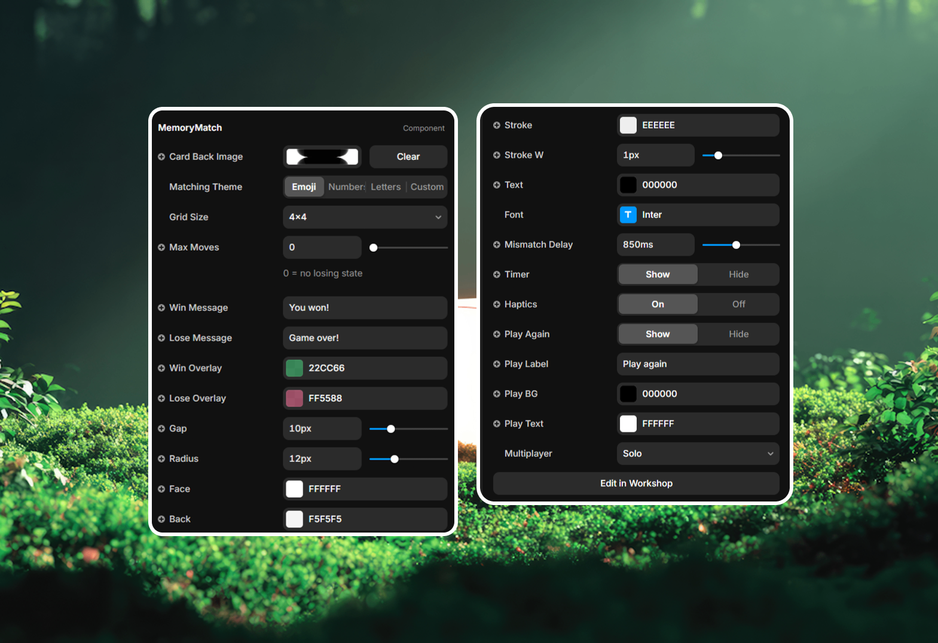Open the Lose Overlay FF5588 color swatch
Screen dimensions: 938x643
(295, 398)
